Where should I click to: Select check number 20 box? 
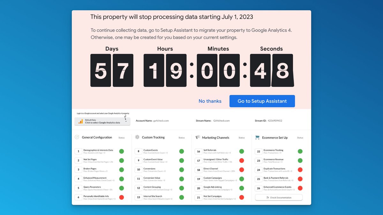(198, 188)
